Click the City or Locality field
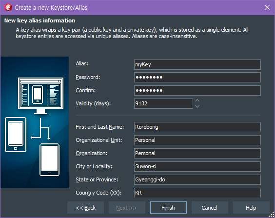275x218 pixels. pyautogui.click(x=197, y=166)
